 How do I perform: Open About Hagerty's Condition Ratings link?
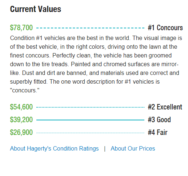(x=54, y=149)
